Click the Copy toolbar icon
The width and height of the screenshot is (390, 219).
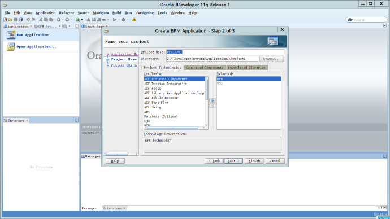click(x=46, y=20)
